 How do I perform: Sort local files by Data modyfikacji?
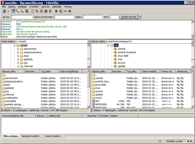click(x=70, y=71)
